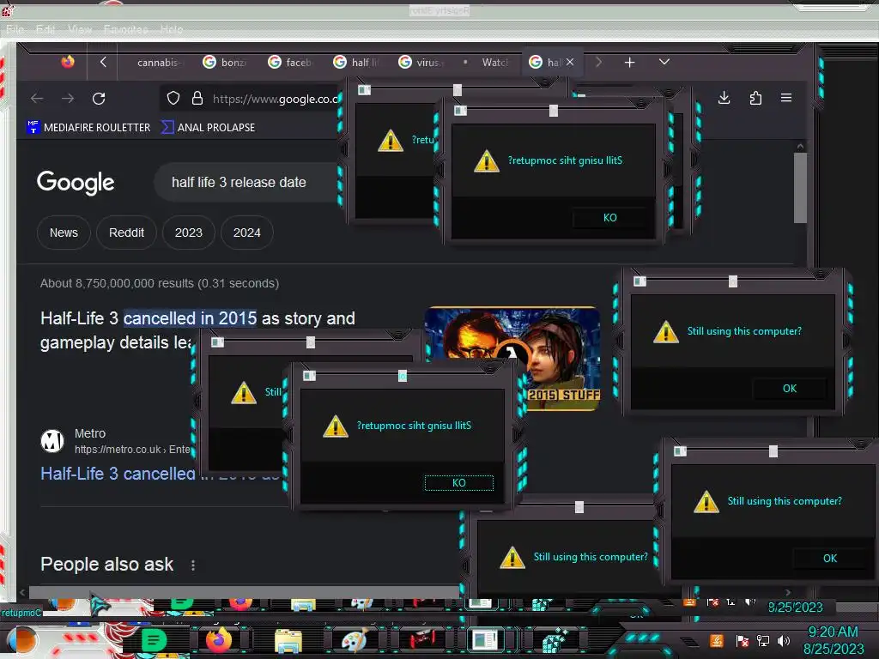Open the Firefox hamburger menu
The image size is (879, 659).
pos(786,98)
